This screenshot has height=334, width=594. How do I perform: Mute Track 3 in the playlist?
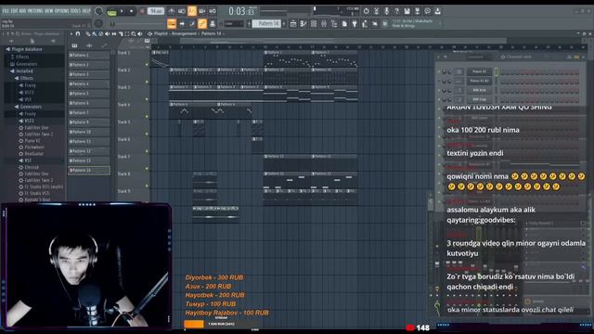pos(147,99)
